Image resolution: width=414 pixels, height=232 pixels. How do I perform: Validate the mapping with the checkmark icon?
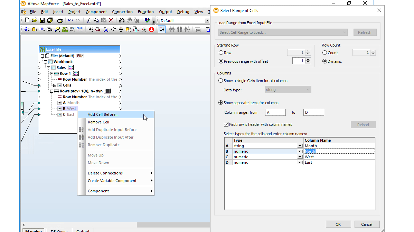(x=147, y=20)
